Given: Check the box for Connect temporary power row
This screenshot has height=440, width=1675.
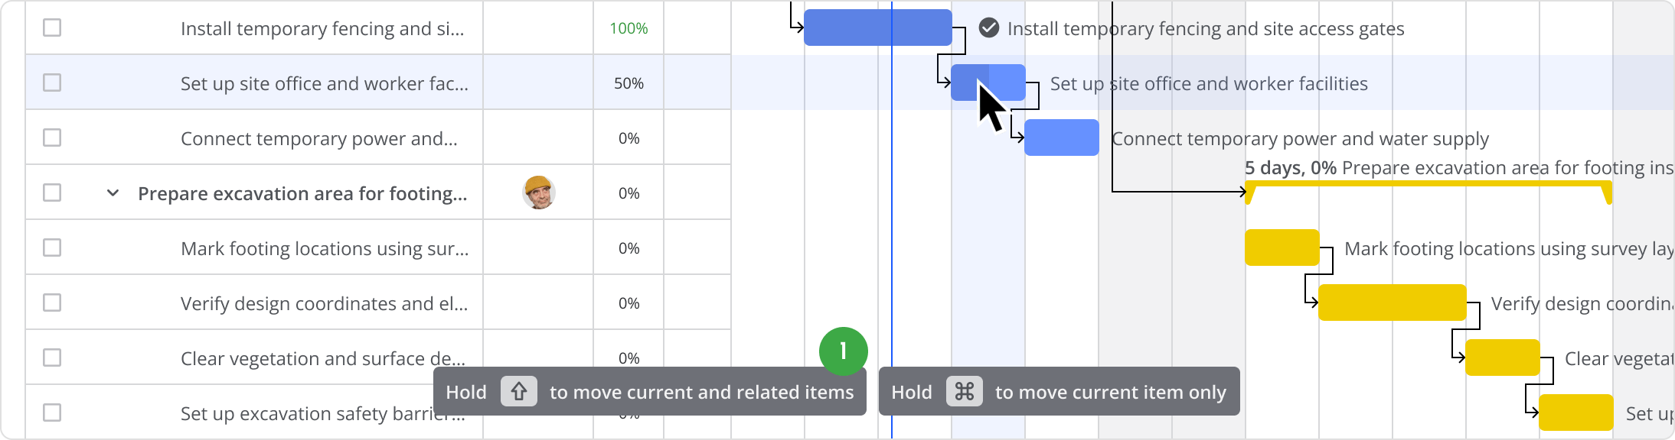Looking at the screenshot, I should (x=52, y=138).
